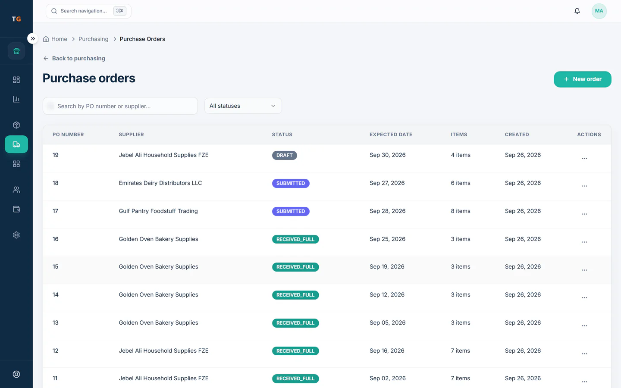
Task: Open actions menu for PO 17
Action: (584, 214)
